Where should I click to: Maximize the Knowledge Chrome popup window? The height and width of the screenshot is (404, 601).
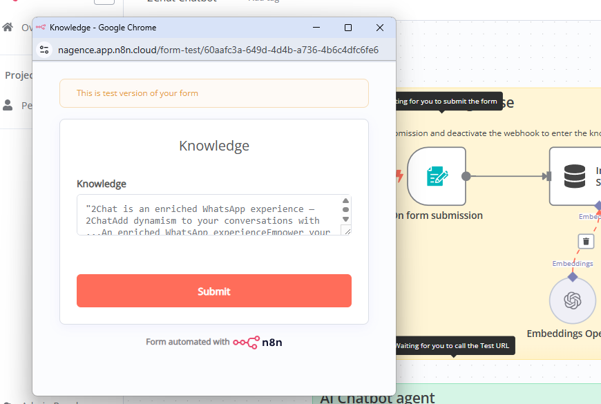(348, 28)
